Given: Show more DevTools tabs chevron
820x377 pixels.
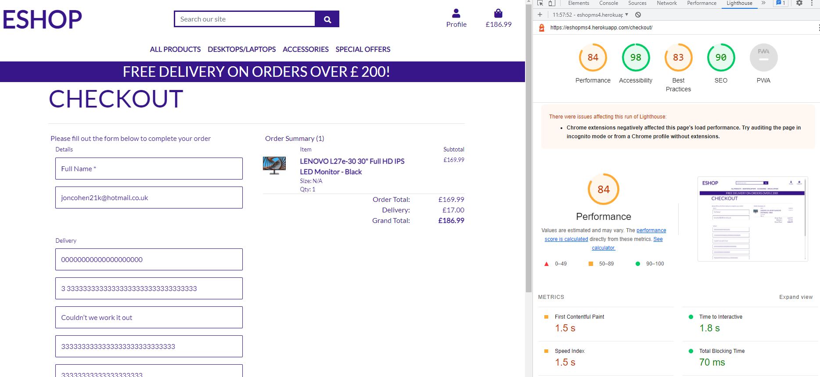Looking at the screenshot, I should pos(763,3).
